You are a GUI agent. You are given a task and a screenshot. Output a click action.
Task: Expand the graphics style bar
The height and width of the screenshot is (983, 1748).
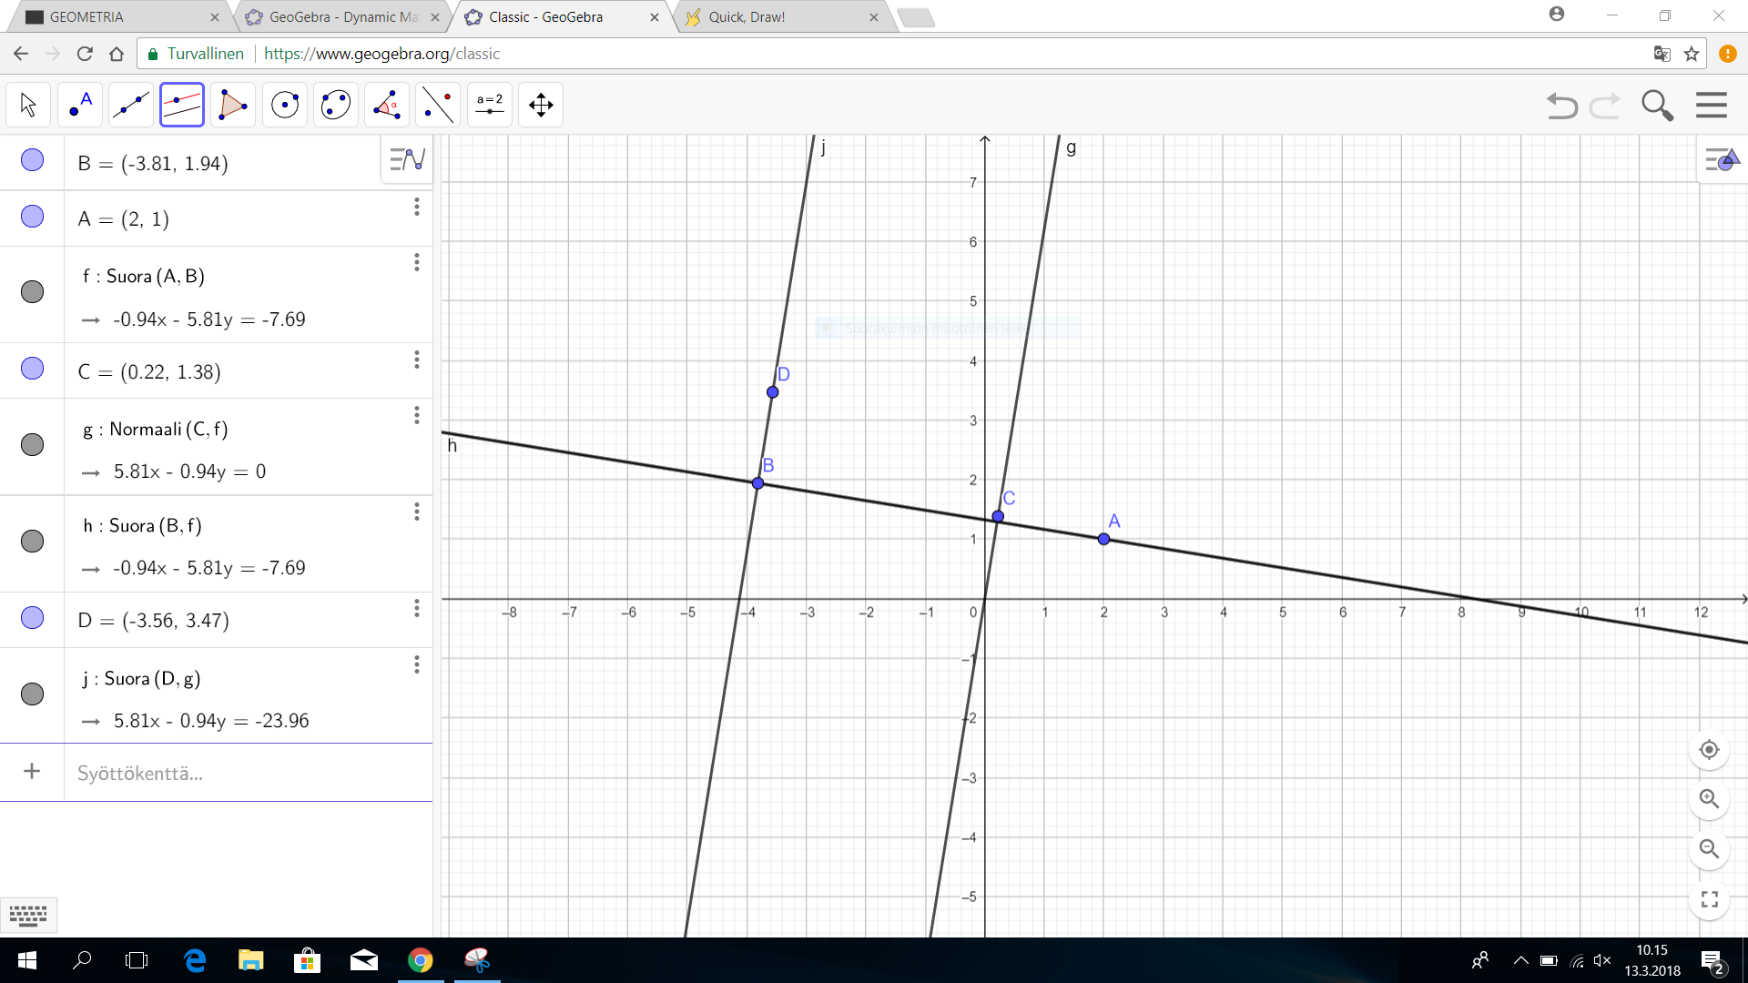[1721, 160]
